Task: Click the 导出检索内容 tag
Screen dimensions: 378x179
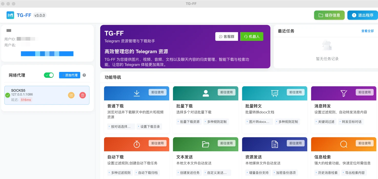Action: coord(354,173)
